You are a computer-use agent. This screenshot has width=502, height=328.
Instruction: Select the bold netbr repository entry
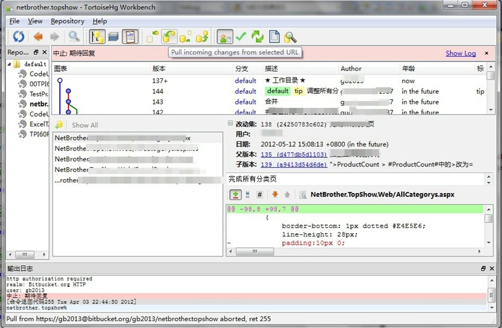(x=35, y=104)
